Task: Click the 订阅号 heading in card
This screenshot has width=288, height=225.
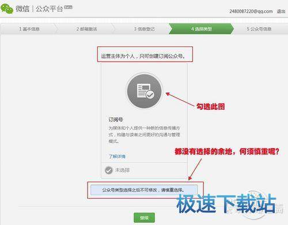Action: click(116, 119)
